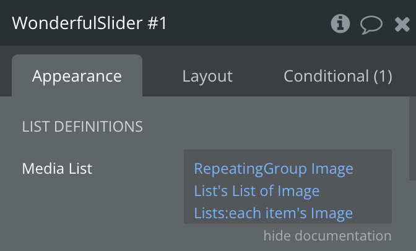Click the empty title bar area
Screen dimensions: 416x251
tap(248, 23)
